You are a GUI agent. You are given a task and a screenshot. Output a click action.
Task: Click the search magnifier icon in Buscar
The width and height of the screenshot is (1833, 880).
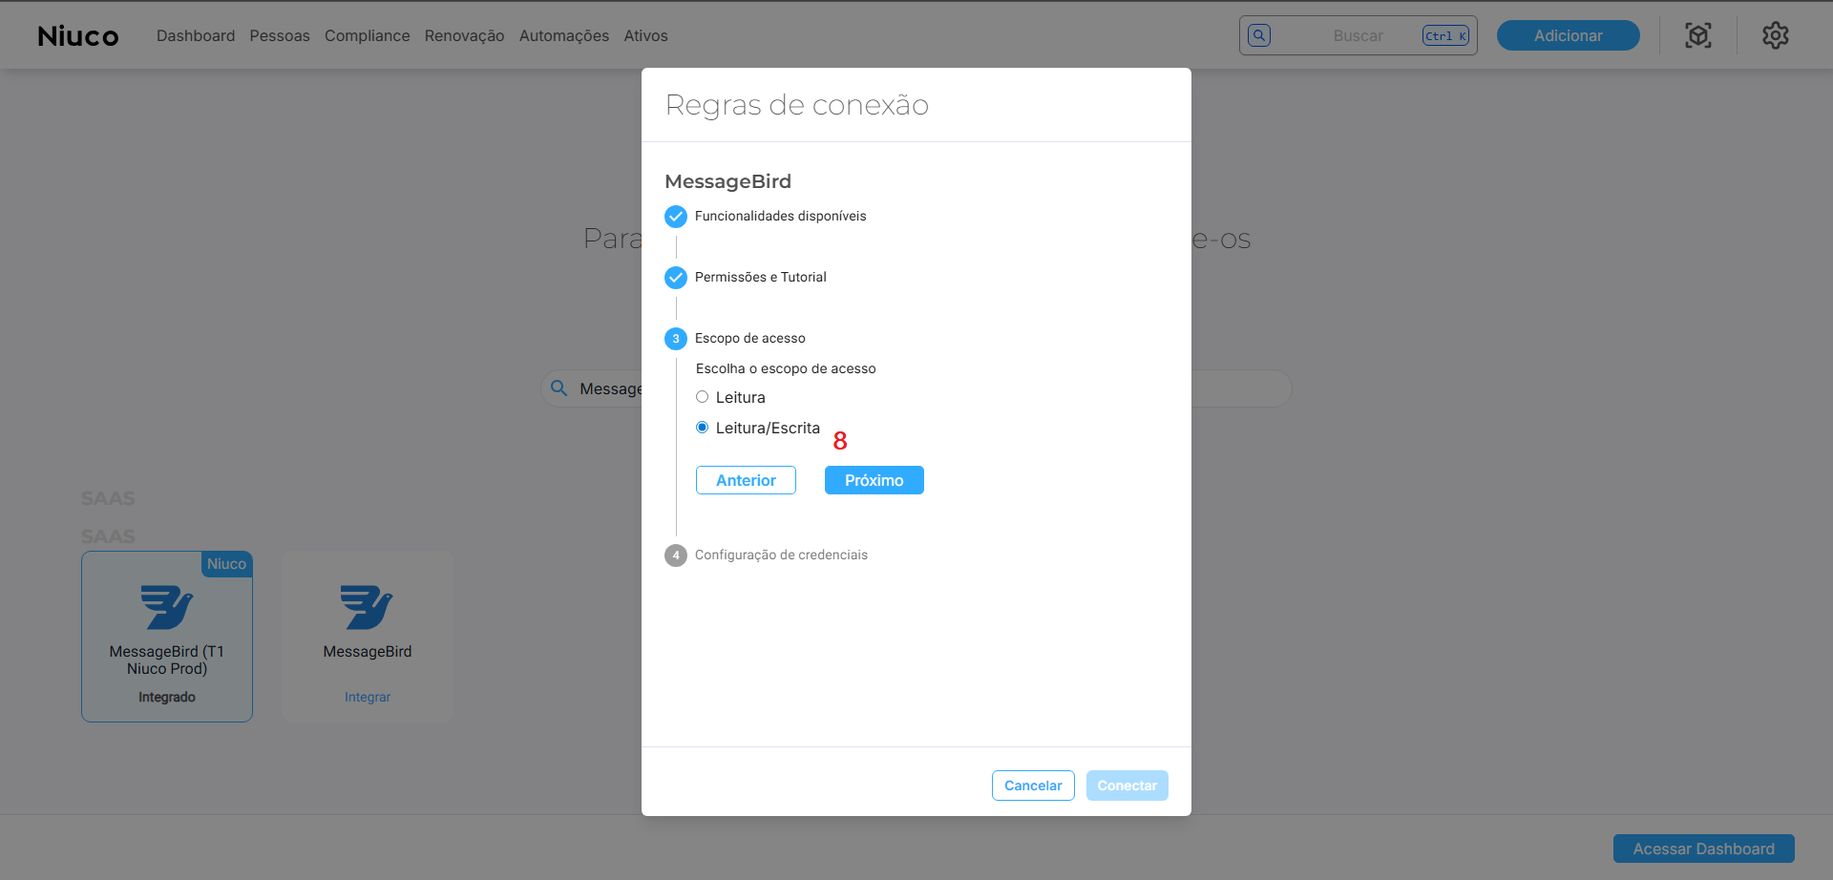point(1259,35)
